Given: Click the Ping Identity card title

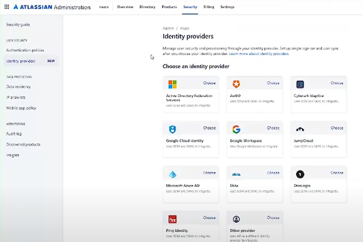Looking at the screenshot, I should pyautogui.click(x=177, y=230).
